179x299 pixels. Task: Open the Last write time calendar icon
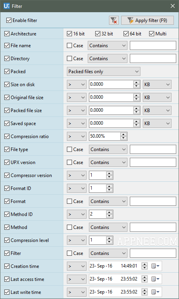(155, 292)
